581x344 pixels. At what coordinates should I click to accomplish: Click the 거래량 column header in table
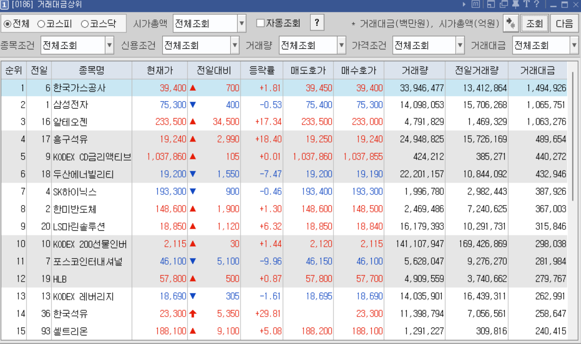pyautogui.click(x=415, y=70)
